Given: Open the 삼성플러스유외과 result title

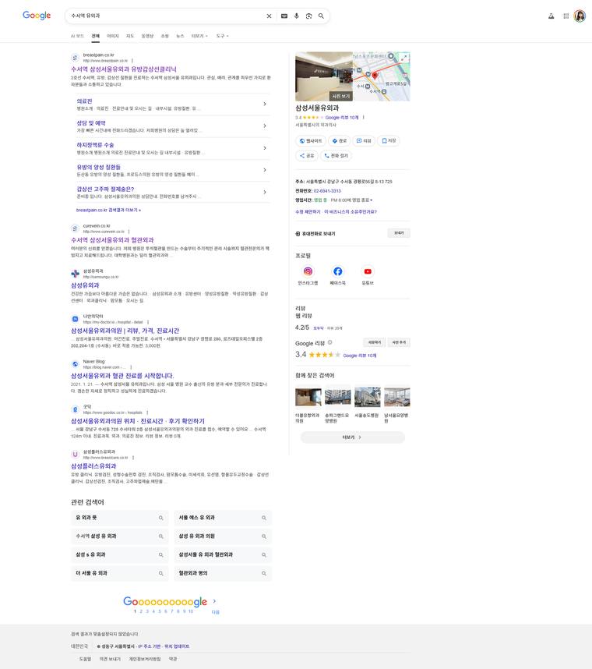Looking at the screenshot, I should [93, 466].
